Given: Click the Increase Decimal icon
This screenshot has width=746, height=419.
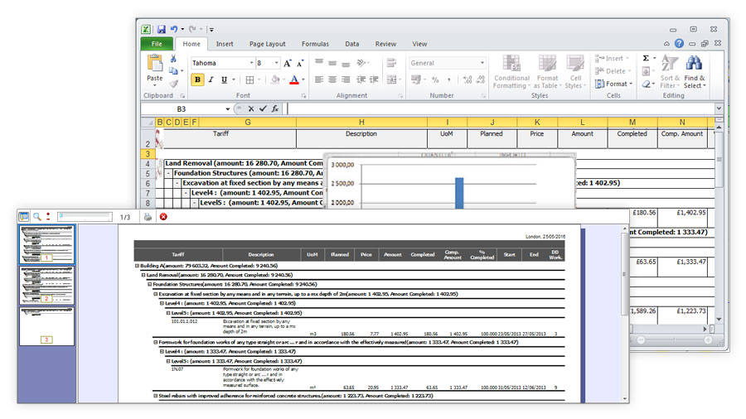Looking at the screenshot, I should (x=467, y=79).
